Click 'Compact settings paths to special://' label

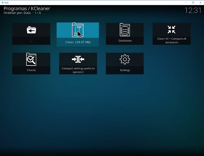tap(78, 70)
